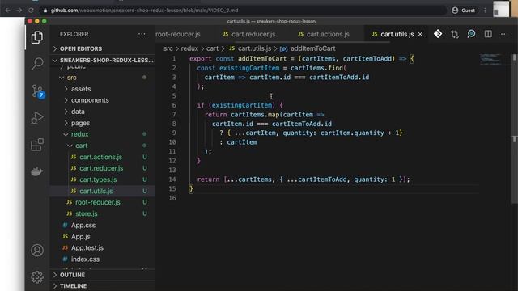The height and width of the screenshot is (291, 518).
Task: Collapse the SNEAKERS-SHOP-REDUX-LESS... project folder
Action: click(x=103, y=60)
